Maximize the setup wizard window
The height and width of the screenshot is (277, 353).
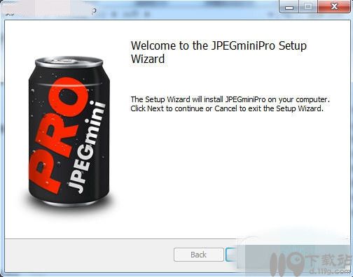[x=308, y=7]
